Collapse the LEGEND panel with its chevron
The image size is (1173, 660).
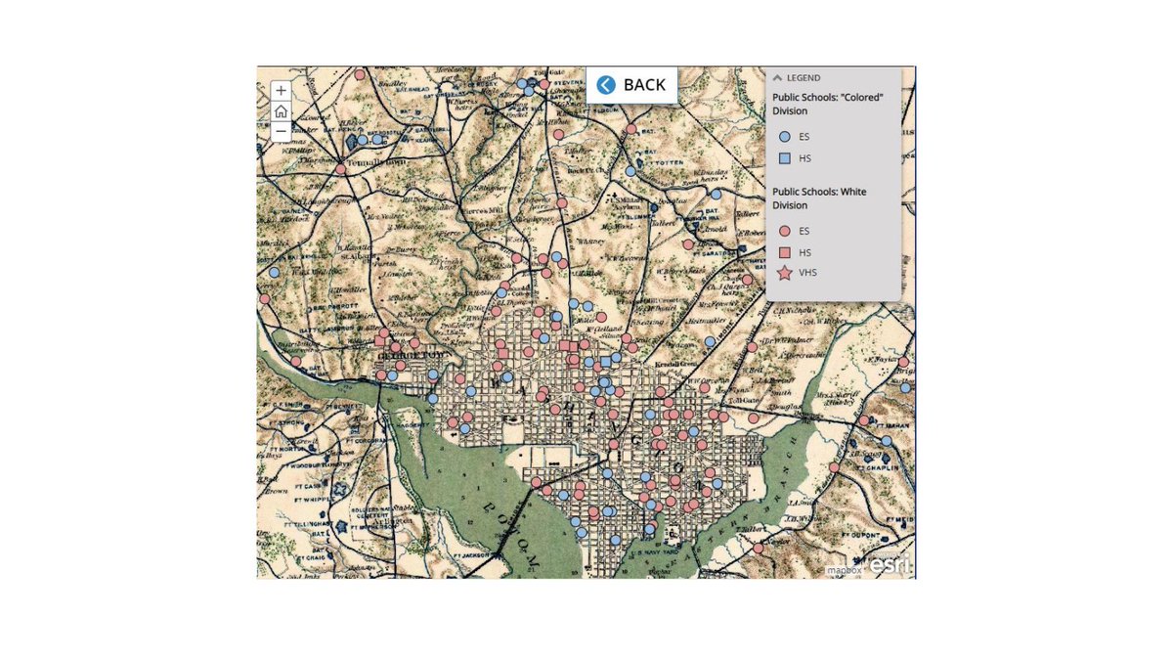coord(777,77)
